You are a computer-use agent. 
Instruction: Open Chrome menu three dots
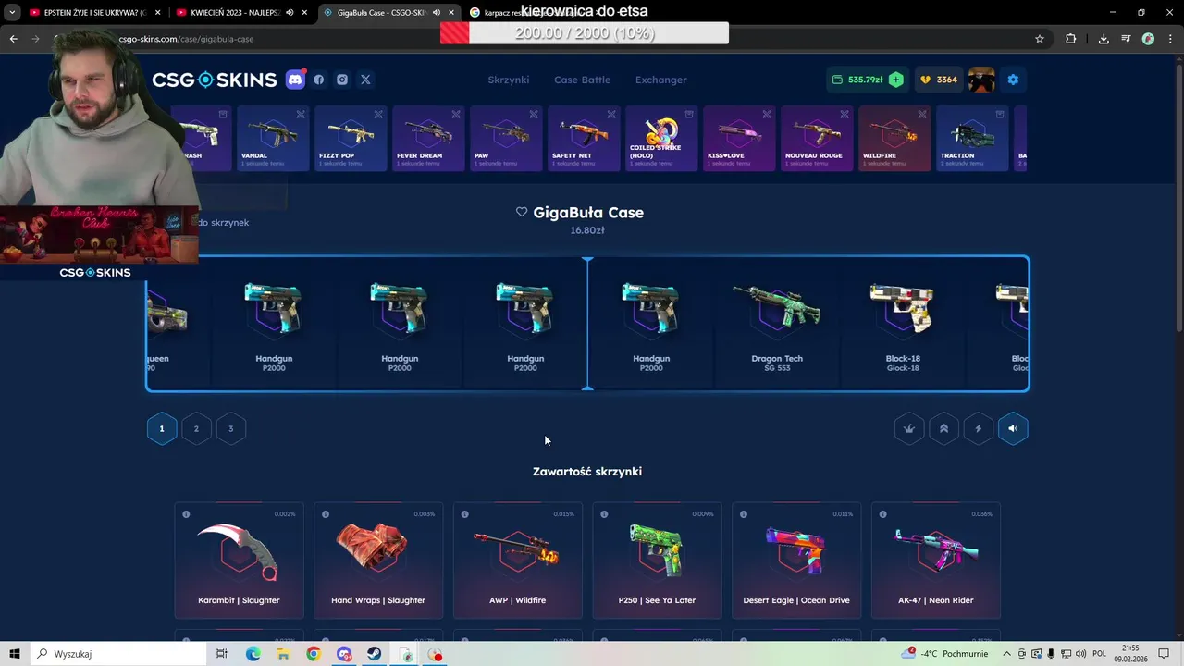[1170, 39]
